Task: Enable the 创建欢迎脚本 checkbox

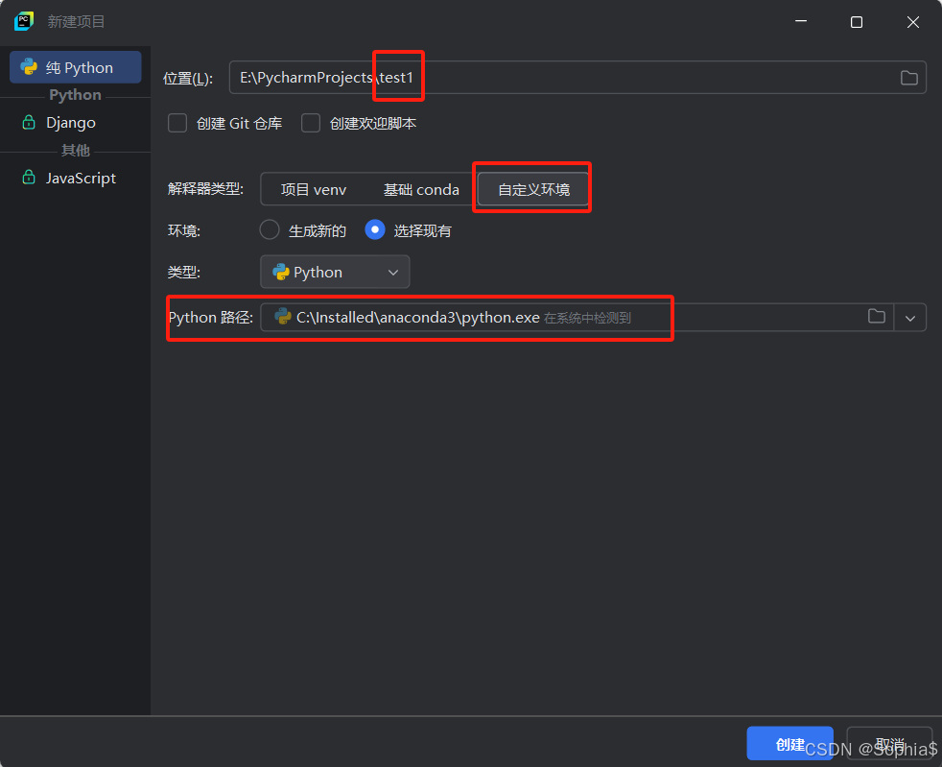Action: pyautogui.click(x=311, y=123)
